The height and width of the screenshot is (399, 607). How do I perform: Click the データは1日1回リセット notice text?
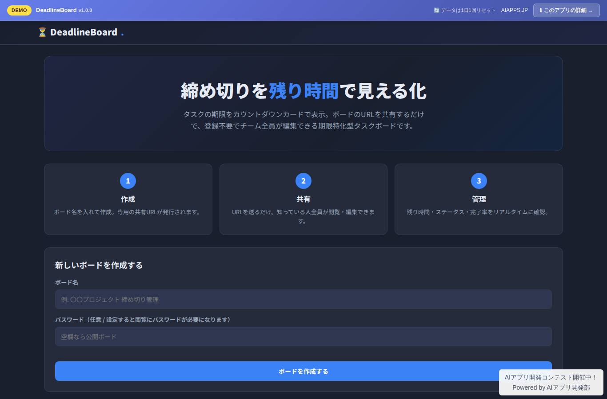coord(468,10)
